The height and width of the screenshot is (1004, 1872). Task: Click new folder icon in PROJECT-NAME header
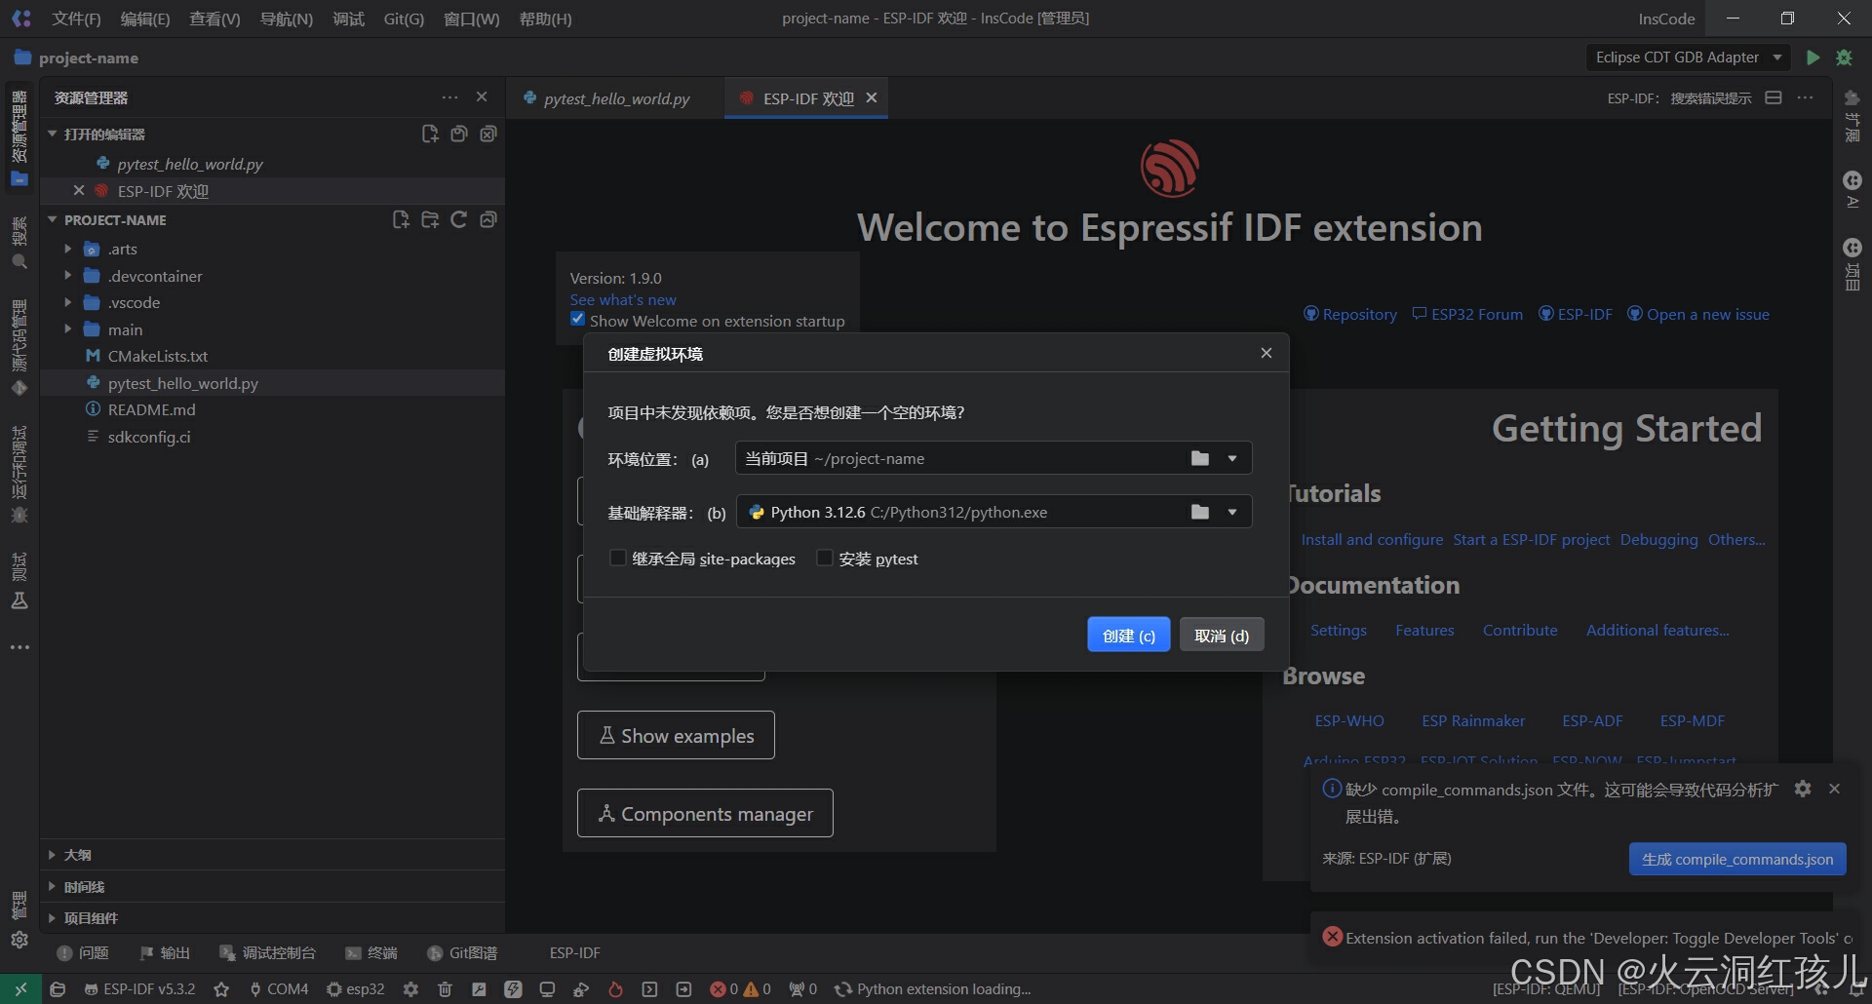click(430, 219)
